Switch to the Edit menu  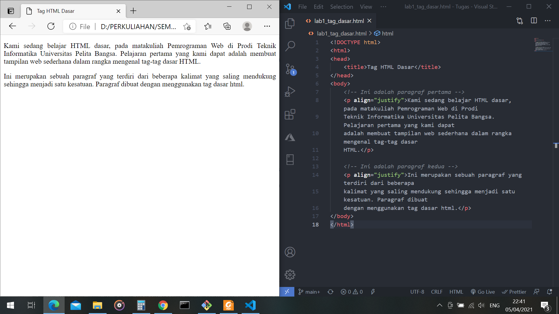(x=319, y=6)
